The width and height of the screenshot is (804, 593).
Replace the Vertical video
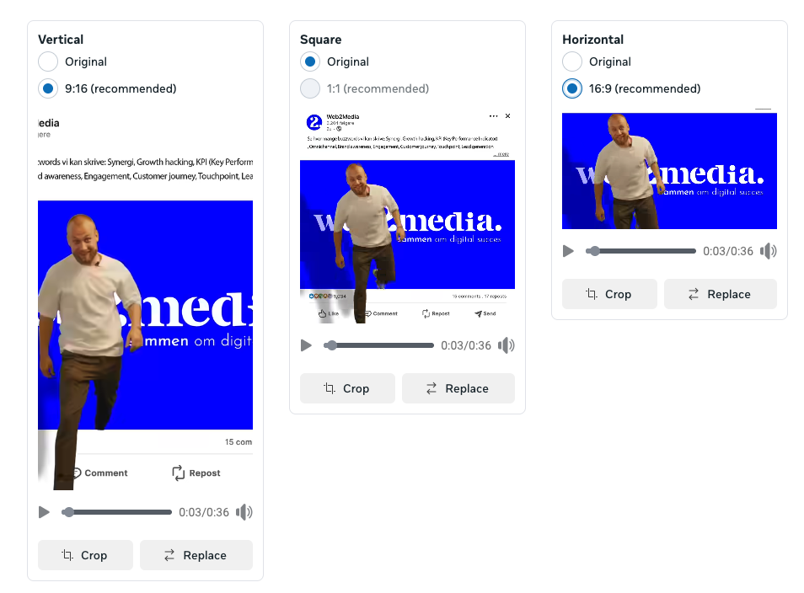click(x=196, y=555)
